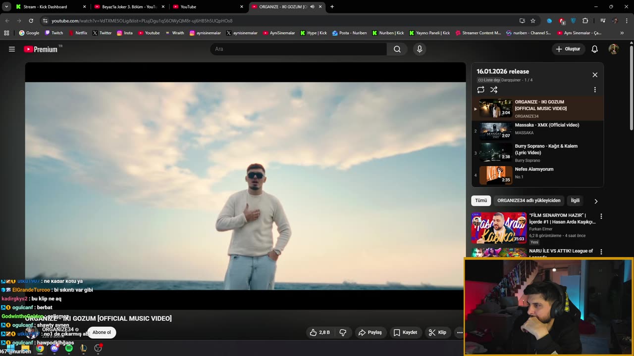Open options for NARU İLE VS ATTIK video
This screenshot has height=356, width=634.
(601, 252)
